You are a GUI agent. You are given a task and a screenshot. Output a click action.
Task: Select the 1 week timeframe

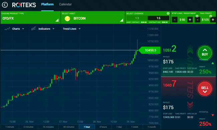135,127
